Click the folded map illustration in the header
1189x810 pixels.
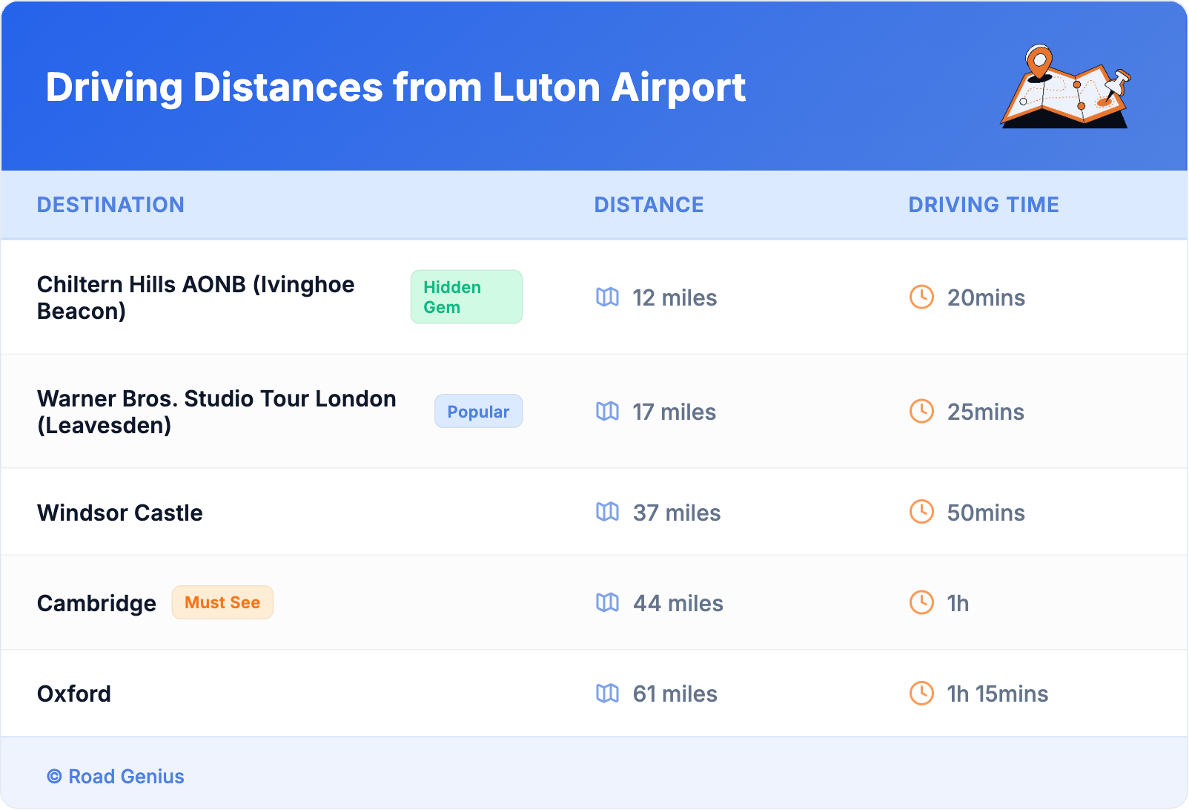1065,88
